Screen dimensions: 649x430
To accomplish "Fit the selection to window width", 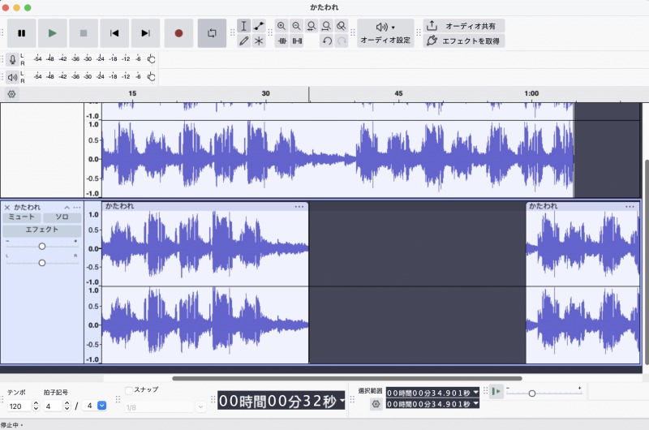I will (x=312, y=26).
